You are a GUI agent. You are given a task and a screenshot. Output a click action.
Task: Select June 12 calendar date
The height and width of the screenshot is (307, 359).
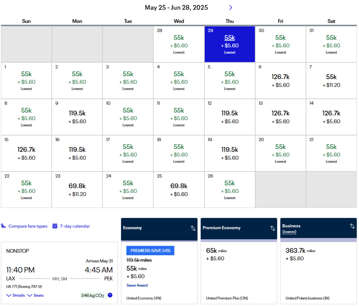[x=230, y=117]
